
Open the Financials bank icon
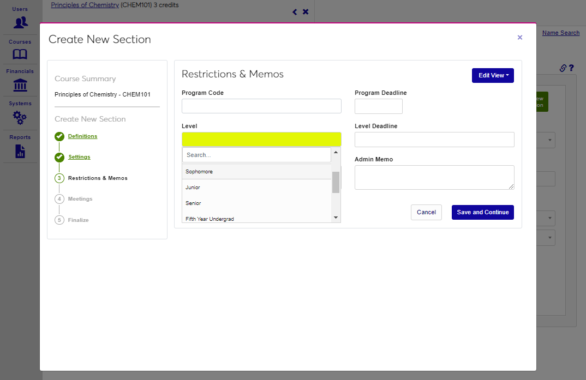pyautogui.click(x=20, y=86)
